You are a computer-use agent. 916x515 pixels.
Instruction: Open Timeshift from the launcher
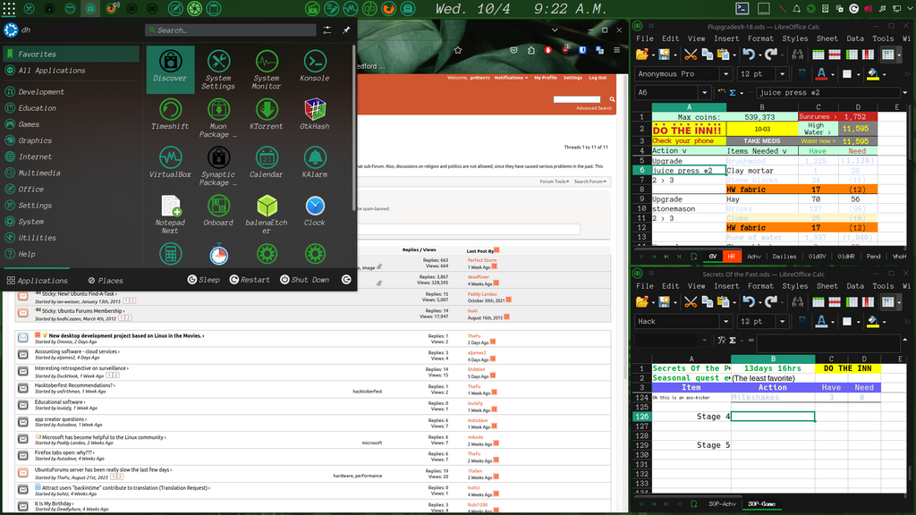point(169,116)
